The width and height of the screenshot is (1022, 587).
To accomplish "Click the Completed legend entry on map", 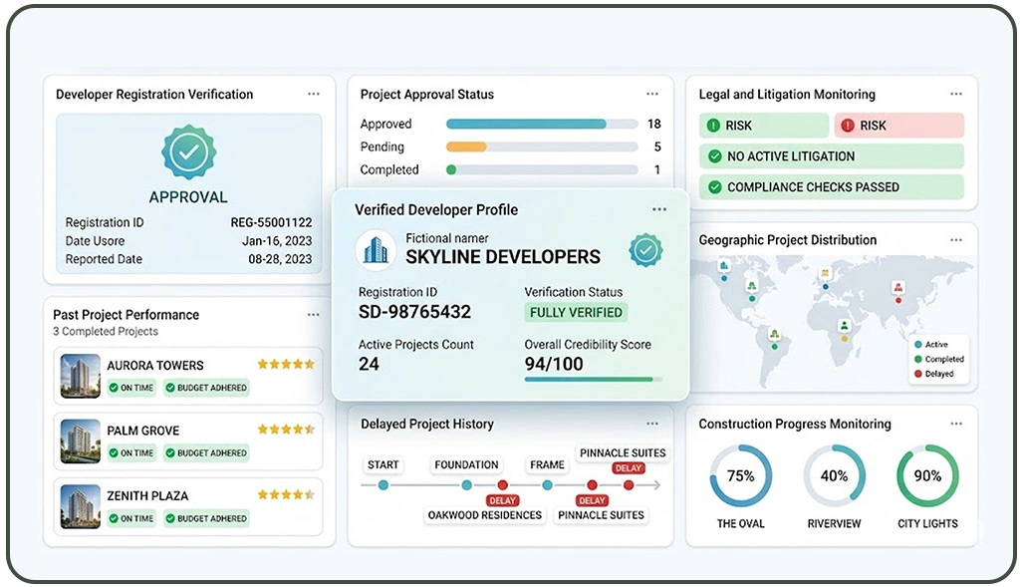I will click(939, 360).
